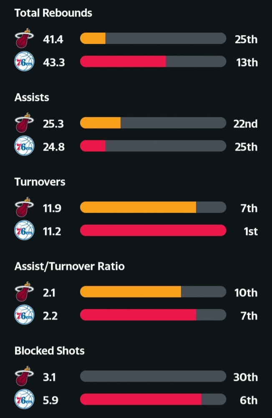Image resolution: width=272 pixels, height=418 pixels.
Task: Click the 76ers logo beside 2.2 ratio
Action: [x=24, y=315]
